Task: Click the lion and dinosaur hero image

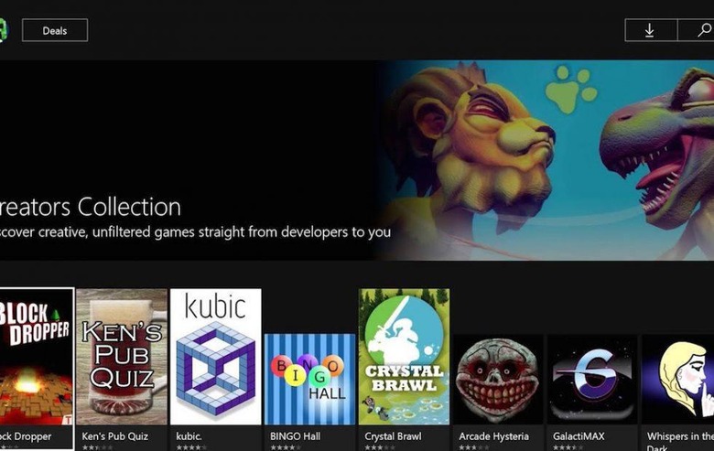Action: click(546, 160)
